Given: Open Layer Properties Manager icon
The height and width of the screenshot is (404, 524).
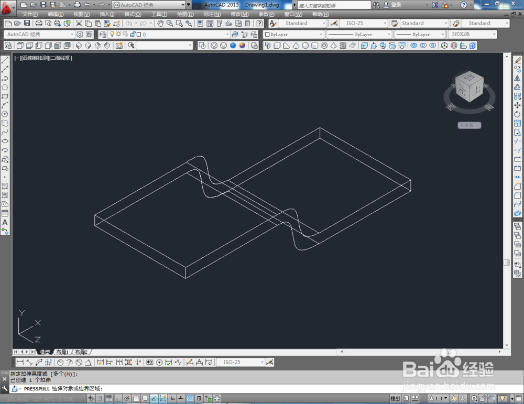Looking at the screenshot, I should point(103,34).
